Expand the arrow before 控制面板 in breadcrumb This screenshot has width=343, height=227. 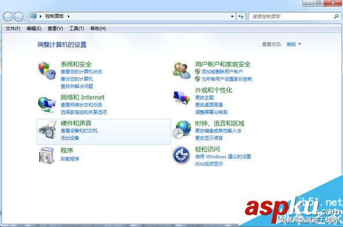[x=40, y=16]
